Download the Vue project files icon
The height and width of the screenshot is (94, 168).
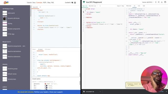pos(162,2)
